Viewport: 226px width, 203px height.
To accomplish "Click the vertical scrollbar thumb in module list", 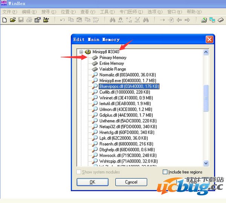I will 206,98.
